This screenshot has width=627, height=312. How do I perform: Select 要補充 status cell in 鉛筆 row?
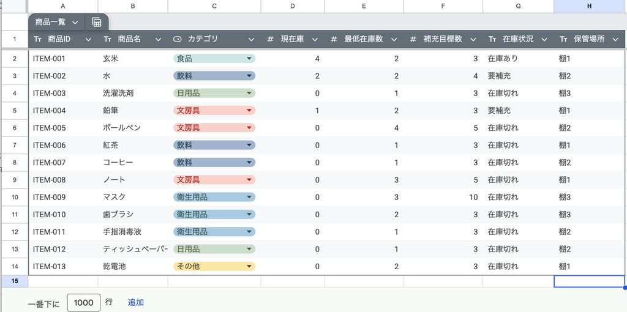[x=518, y=111]
